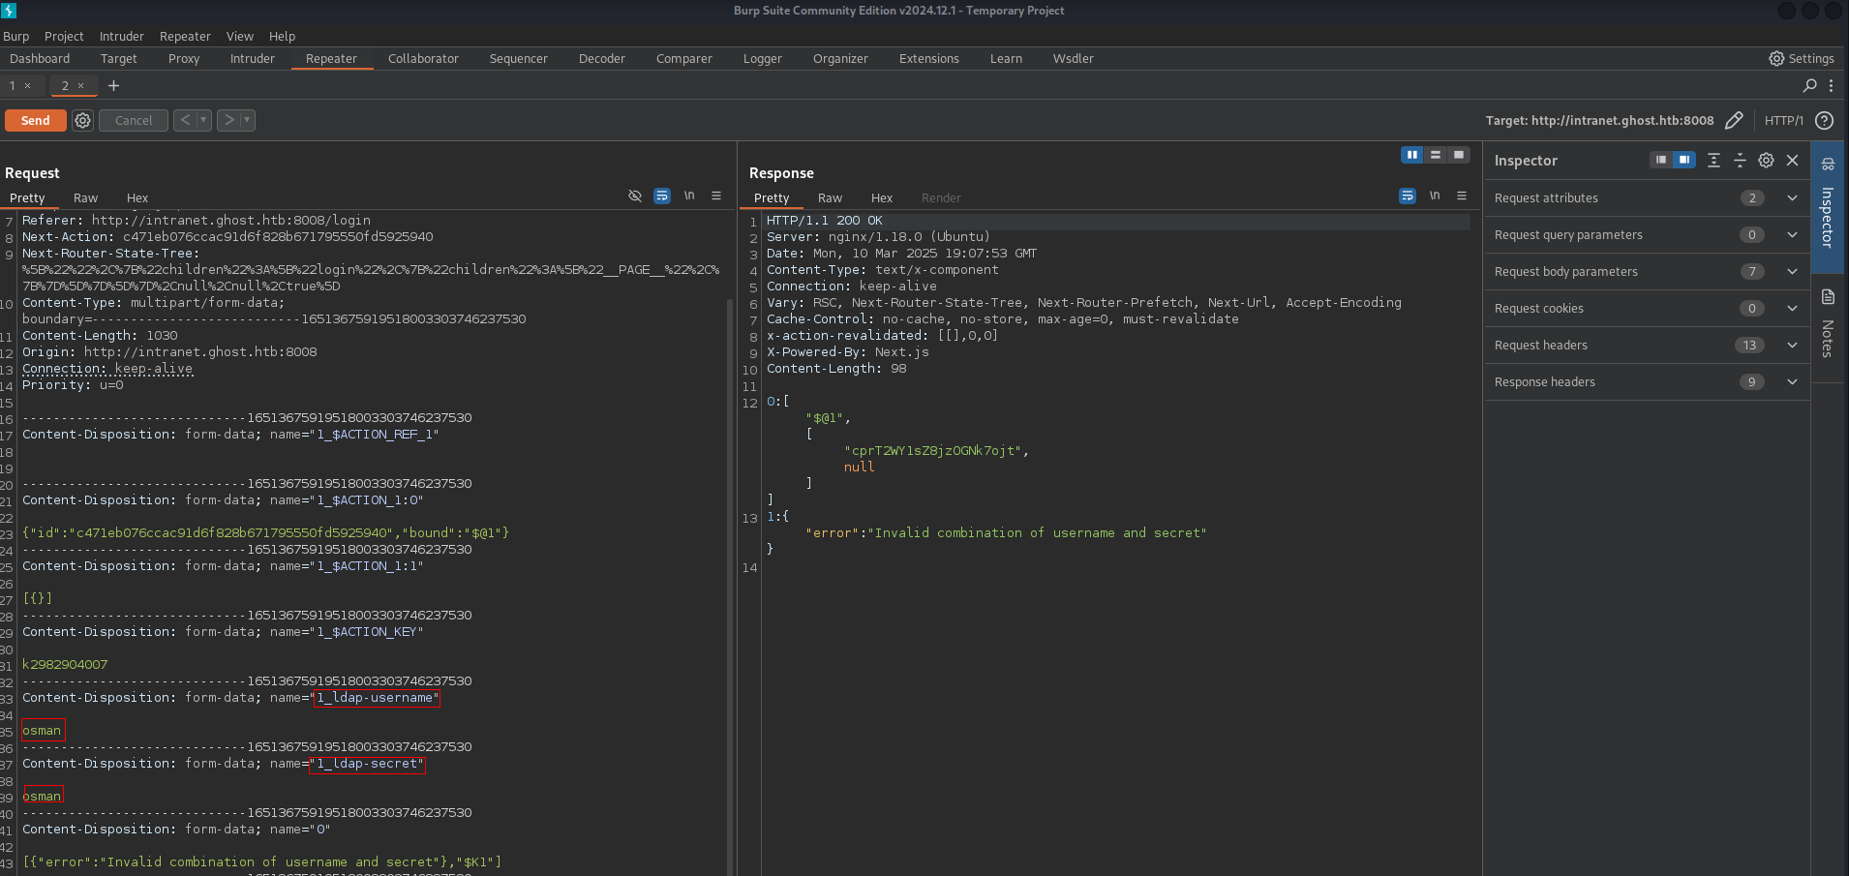Click ldap-username value 'osman' in request

pos(43,731)
